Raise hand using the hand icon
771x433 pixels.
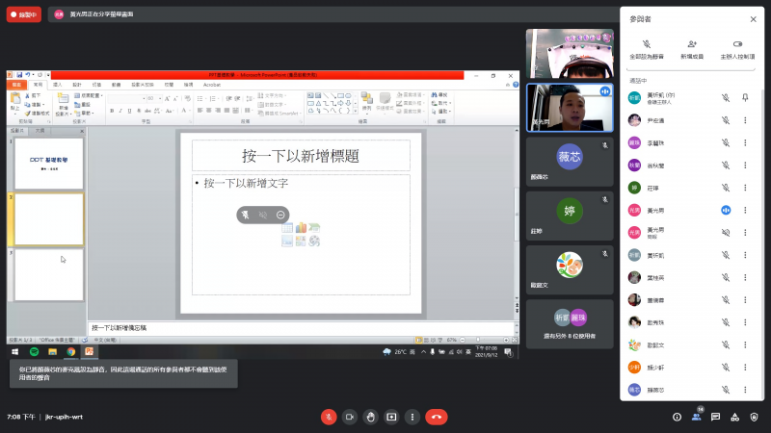pyautogui.click(x=370, y=417)
